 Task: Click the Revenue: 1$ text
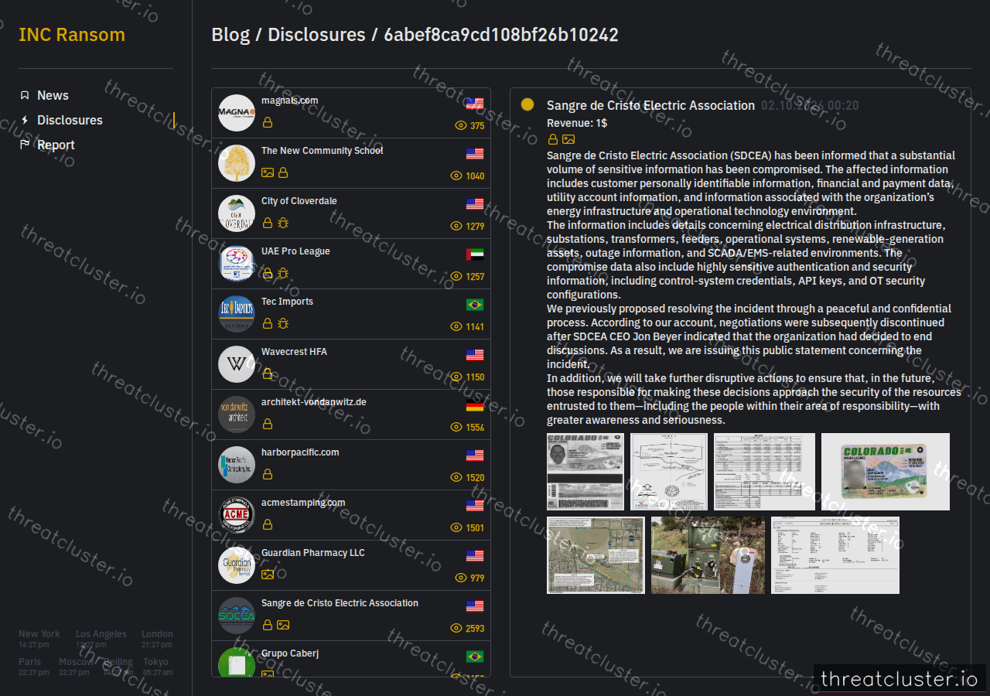tap(577, 123)
